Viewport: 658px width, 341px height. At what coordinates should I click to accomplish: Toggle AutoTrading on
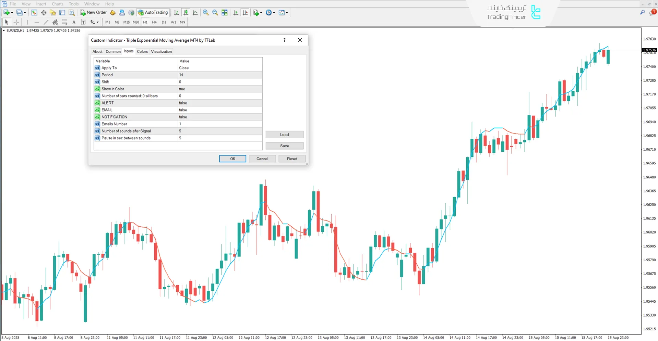pos(153,12)
